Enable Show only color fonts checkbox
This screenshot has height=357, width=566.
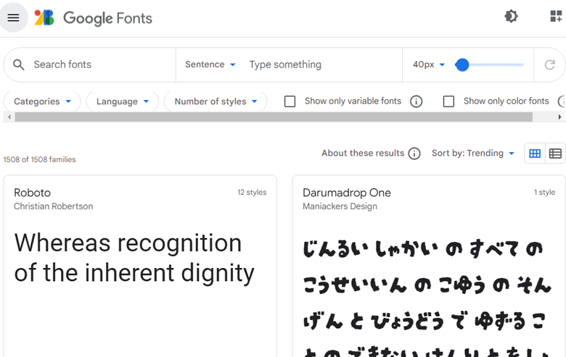point(448,101)
